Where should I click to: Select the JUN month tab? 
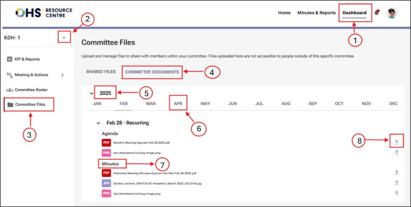233,104
